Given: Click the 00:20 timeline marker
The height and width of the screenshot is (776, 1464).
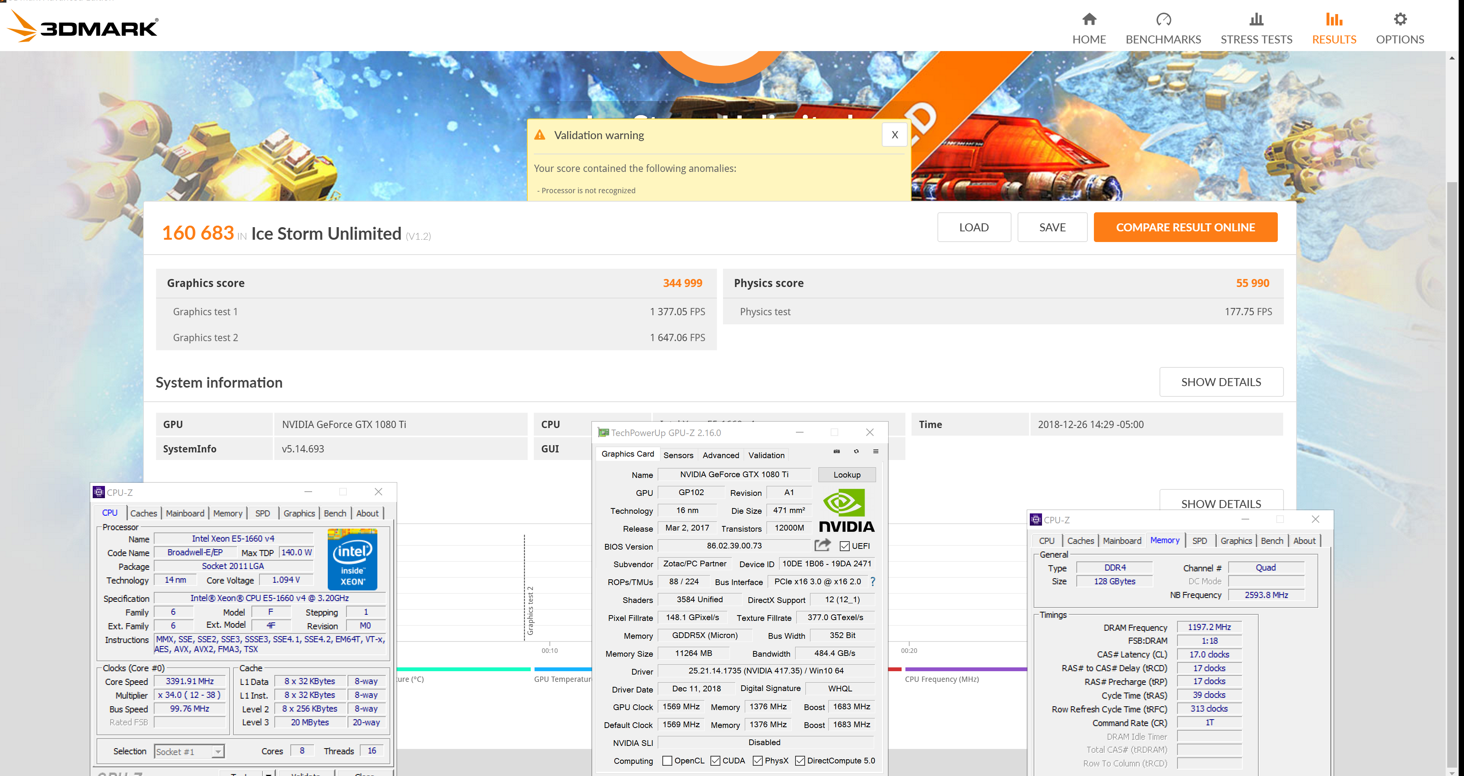Looking at the screenshot, I should pyautogui.click(x=909, y=651).
